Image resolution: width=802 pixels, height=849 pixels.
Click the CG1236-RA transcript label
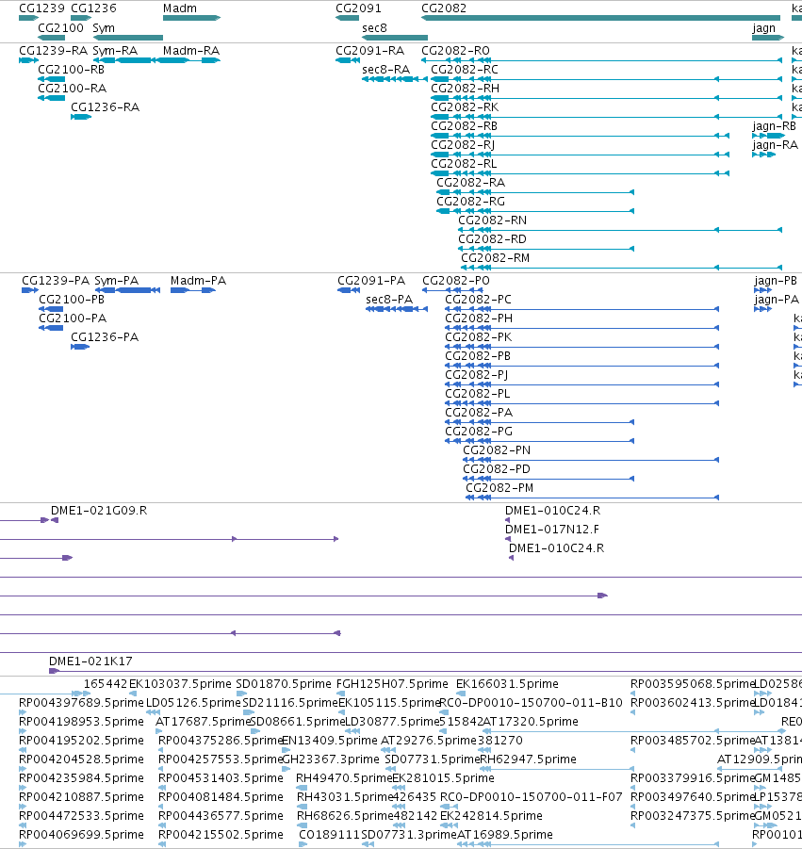[x=105, y=107]
